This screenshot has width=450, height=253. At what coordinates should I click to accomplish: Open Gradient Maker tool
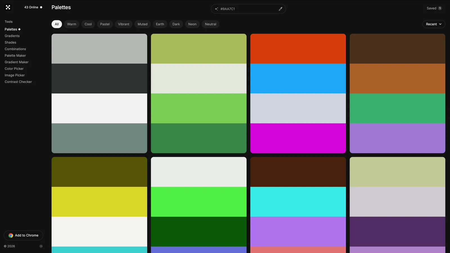point(17,62)
